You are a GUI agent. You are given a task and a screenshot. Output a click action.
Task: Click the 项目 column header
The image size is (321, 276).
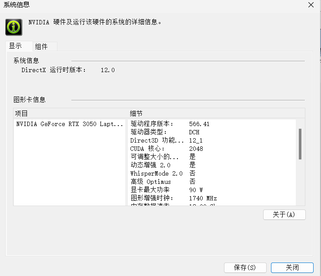pos(71,113)
